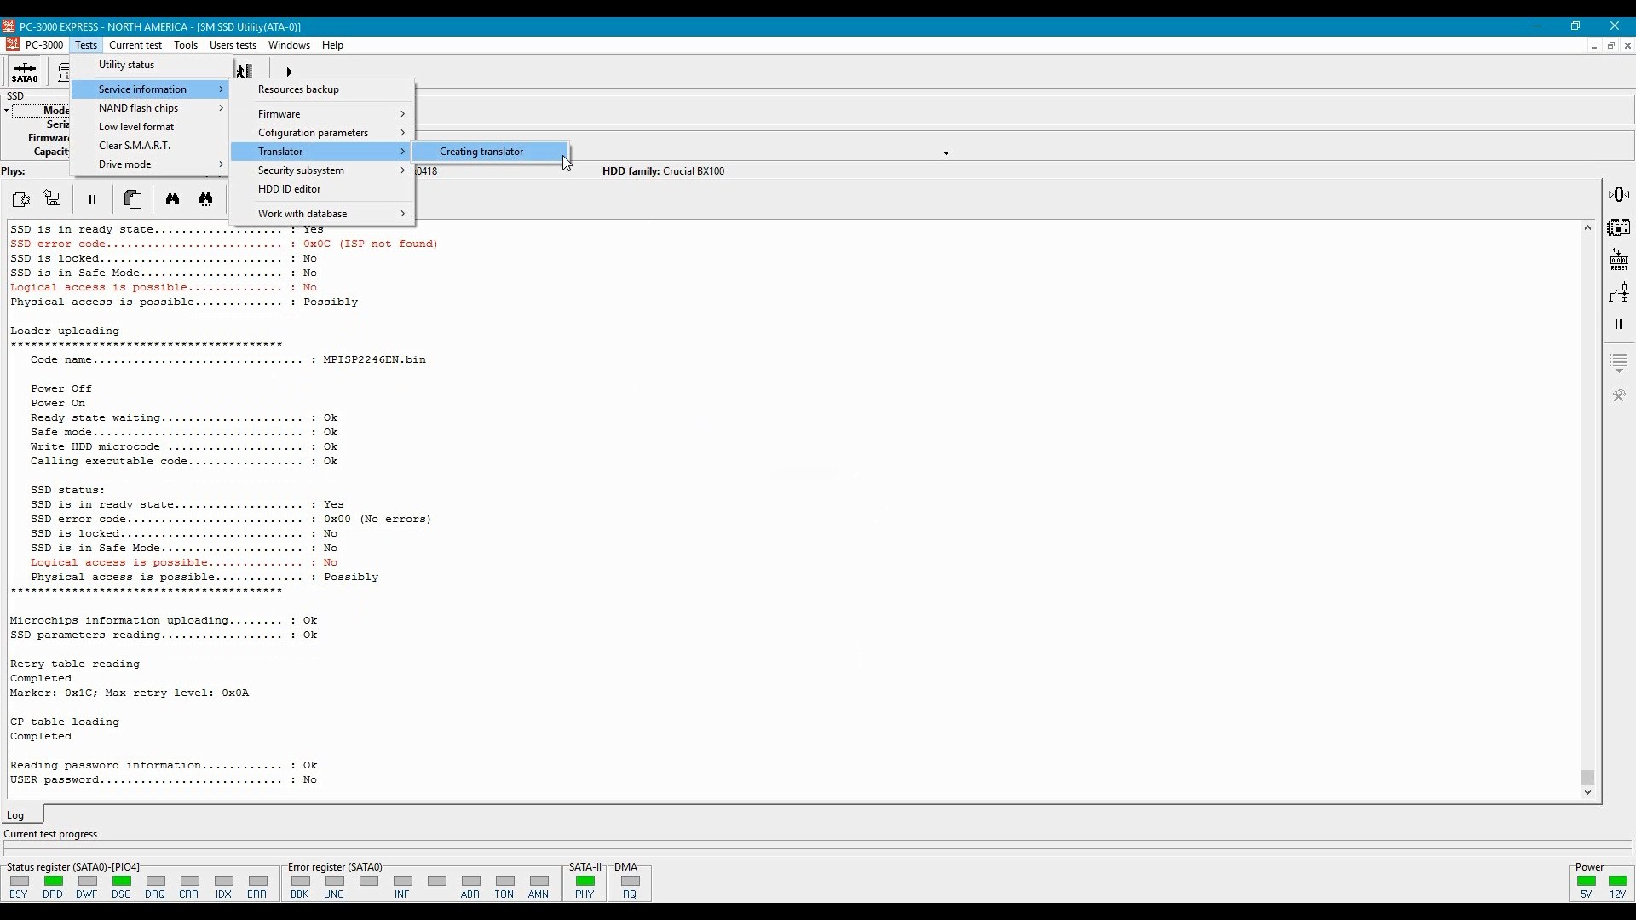Screen dimensions: 1636x920
Task: Click Resources backup menu option
Action: click(298, 89)
